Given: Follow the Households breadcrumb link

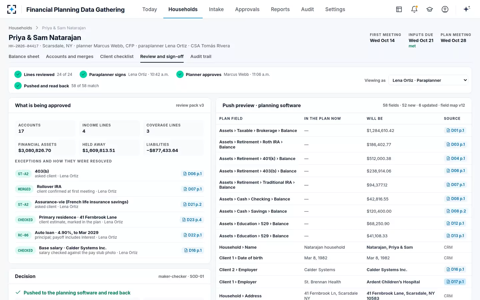Looking at the screenshot, I should [20, 28].
